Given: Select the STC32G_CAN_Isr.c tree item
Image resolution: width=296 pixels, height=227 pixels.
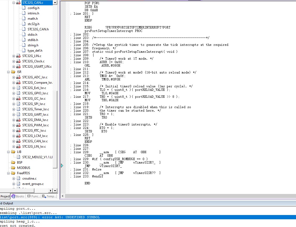Looking at the screenshot, I should click(x=35, y=141).
